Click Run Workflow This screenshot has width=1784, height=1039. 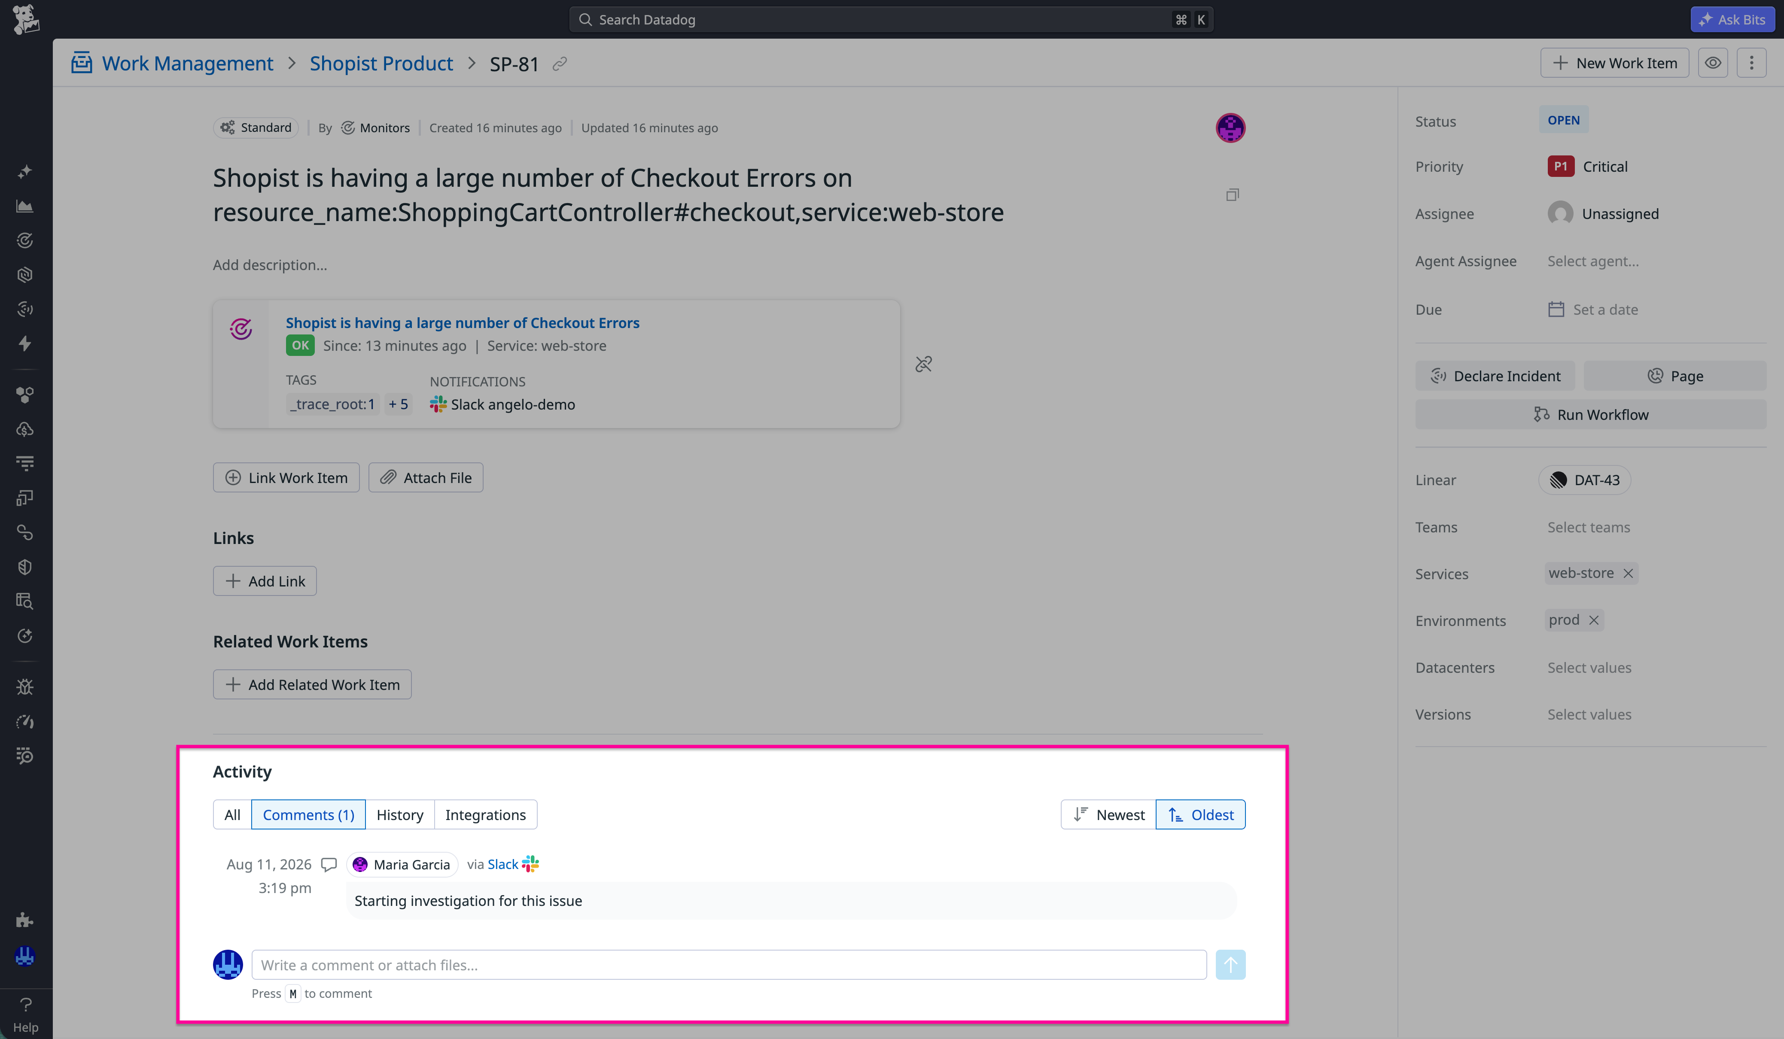[x=1591, y=415]
